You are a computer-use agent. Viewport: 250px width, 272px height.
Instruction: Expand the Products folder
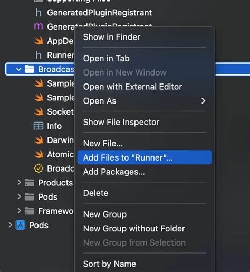click(x=19, y=182)
